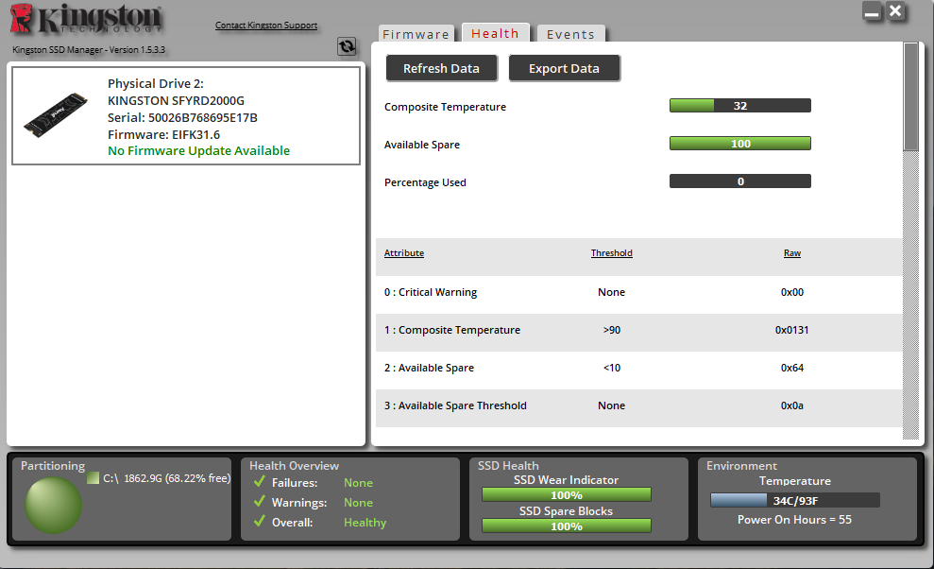Click the Threshold column header
Viewport: 934px width, 569px height.
click(x=612, y=253)
